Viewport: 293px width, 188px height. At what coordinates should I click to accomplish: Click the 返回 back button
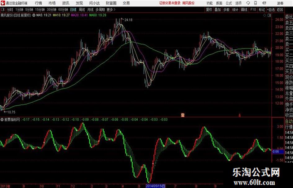[280, 10]
